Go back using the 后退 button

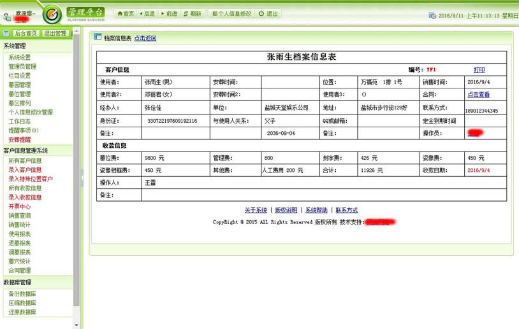[147, 13]
